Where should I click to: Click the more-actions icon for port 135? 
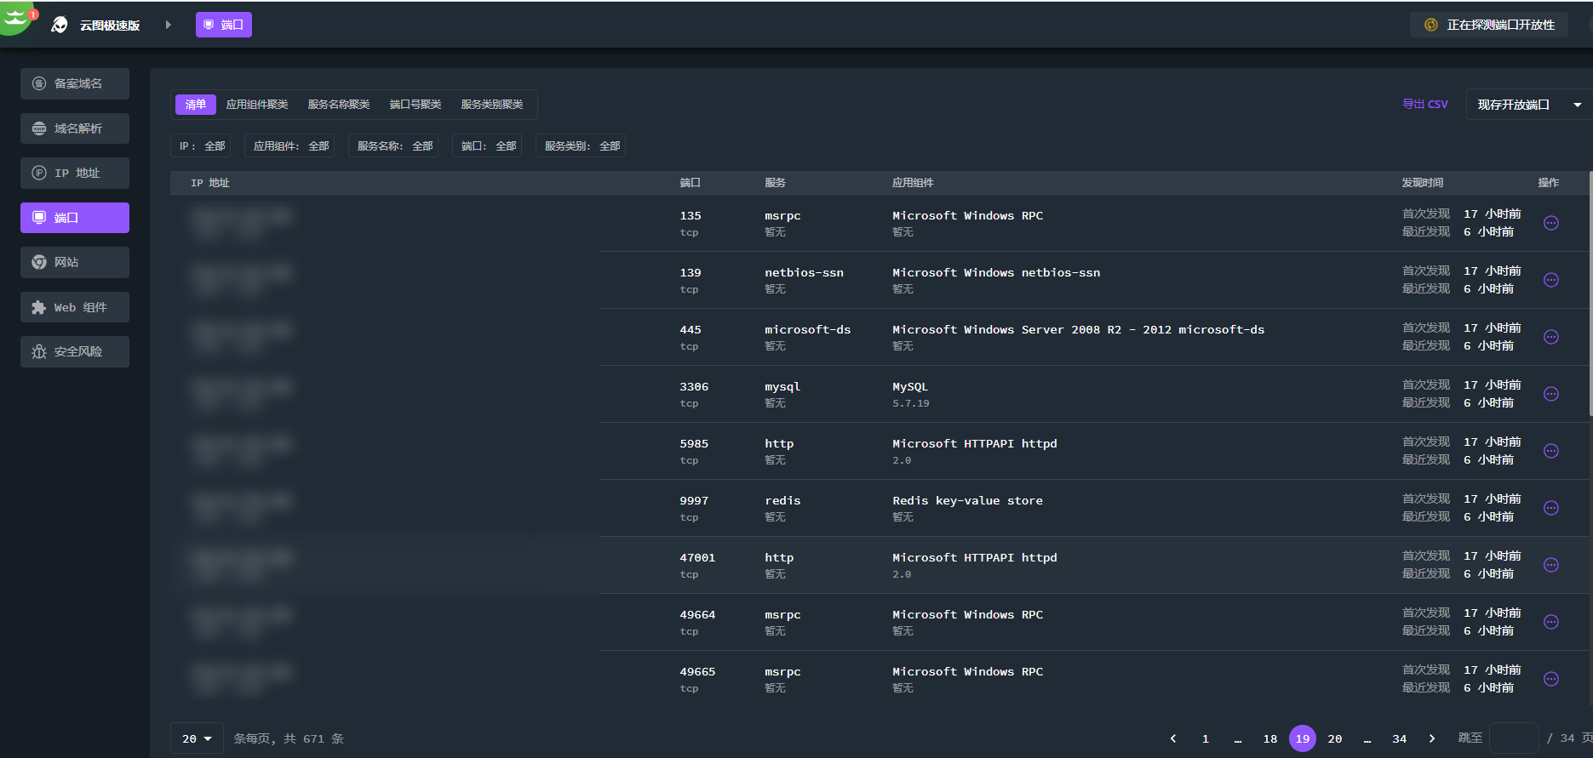pos(1550,223)
